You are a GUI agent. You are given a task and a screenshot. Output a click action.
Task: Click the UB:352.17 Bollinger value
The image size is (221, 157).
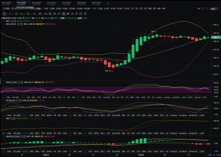click(x=40, y=24)
